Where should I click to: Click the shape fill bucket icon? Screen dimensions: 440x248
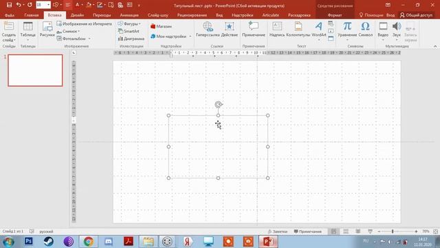[x=89, y=5]
